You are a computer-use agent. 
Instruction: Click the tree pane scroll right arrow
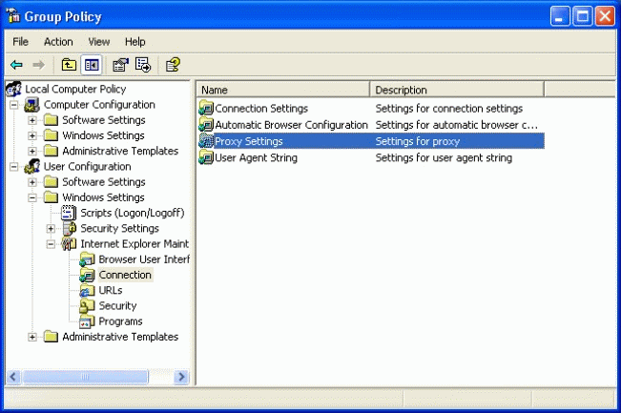click(181, 377)
